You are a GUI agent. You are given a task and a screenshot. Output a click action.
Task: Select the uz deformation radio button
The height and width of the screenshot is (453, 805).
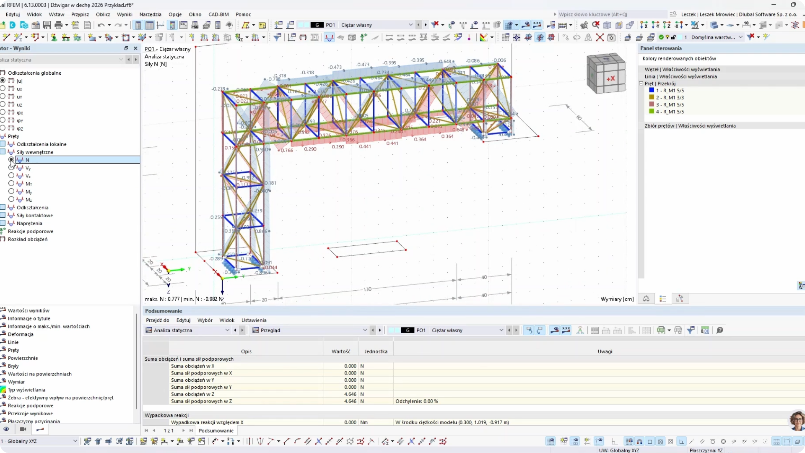[x=3, y=104]
